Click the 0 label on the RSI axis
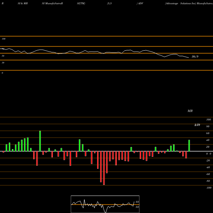The width and height of the screenshot is (213, 213). pyautogui.click(x=2, y=73)
